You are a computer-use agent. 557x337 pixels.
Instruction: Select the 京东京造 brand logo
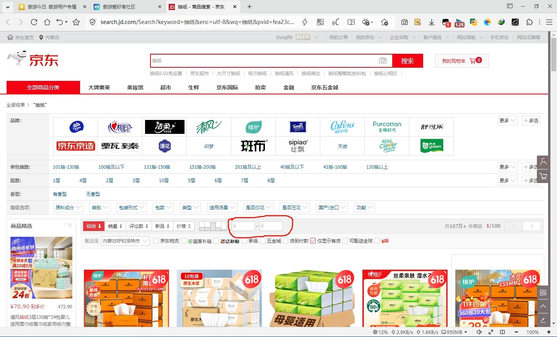click(76, 146)
